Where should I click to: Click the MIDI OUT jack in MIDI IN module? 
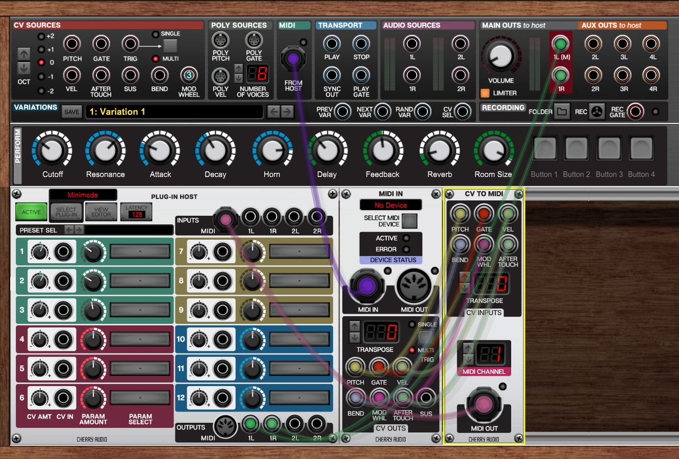click(x=414, y=287)
